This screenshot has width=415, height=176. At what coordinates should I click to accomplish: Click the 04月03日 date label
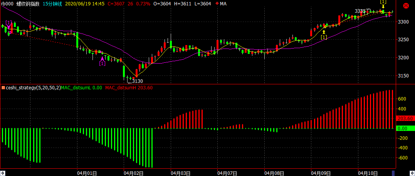pos(180,173)
